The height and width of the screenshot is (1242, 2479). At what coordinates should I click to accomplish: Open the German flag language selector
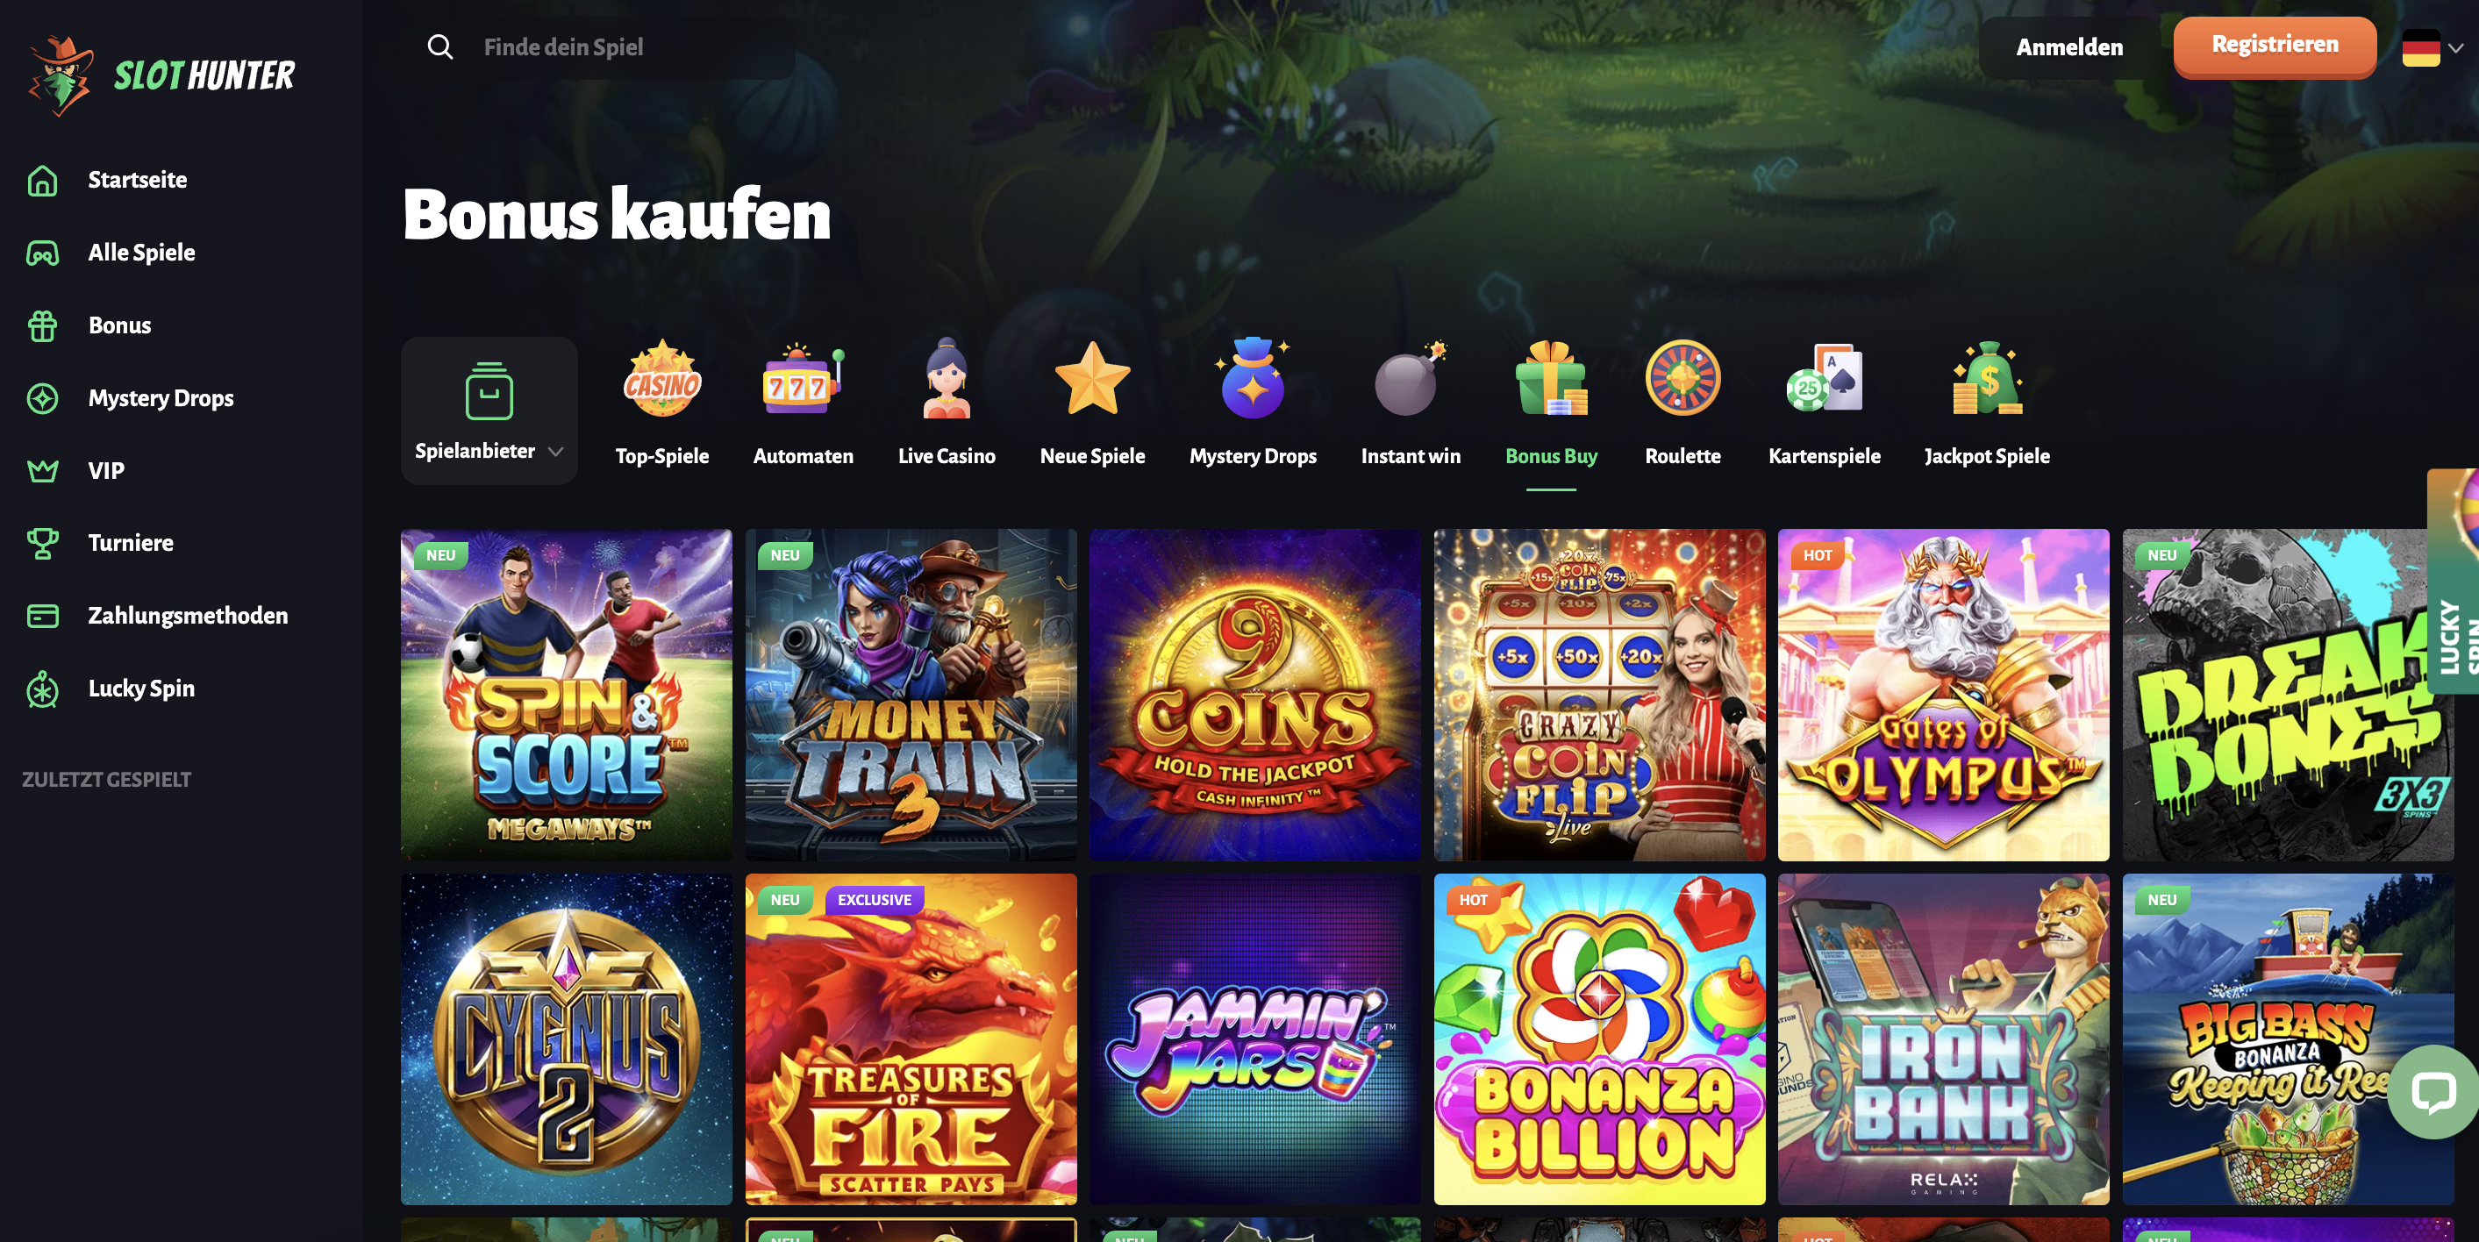[x=2432, y=47]
